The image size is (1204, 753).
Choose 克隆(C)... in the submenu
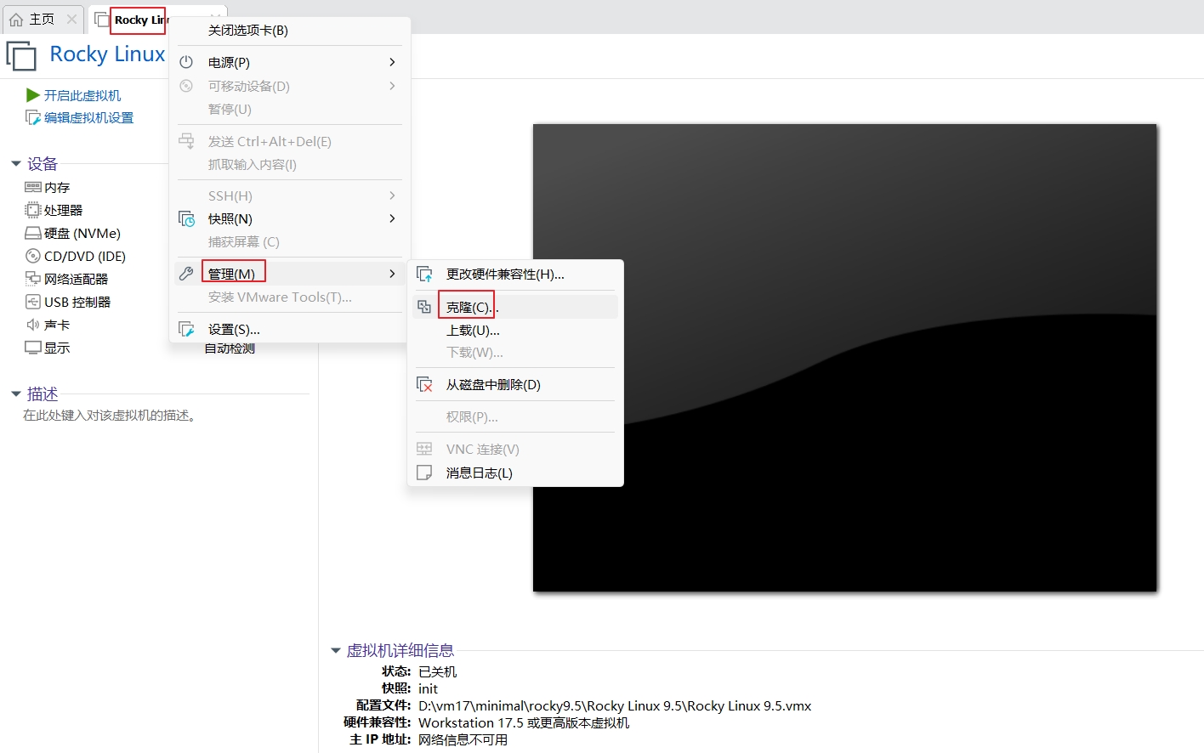tap(515, 307)
